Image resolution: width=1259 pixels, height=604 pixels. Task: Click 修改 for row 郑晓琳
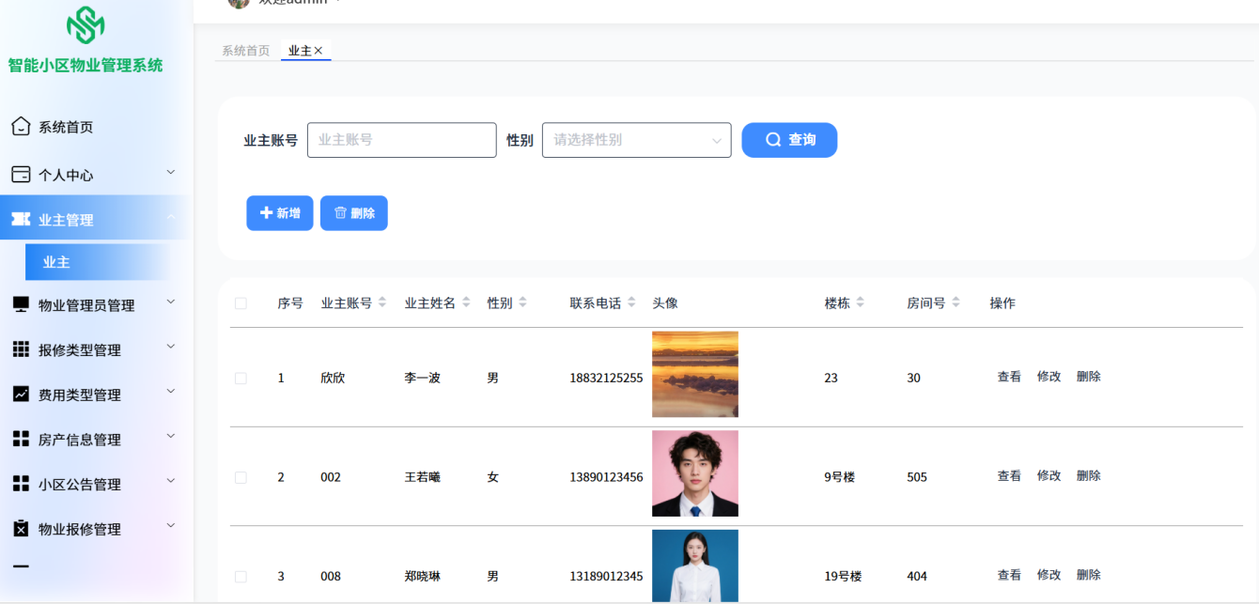point(1049,575)
